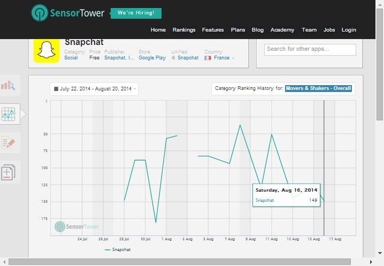Screen dimensions: 384x266
Task: Open the Snapchat publisher link
Action: pos(119,58)
